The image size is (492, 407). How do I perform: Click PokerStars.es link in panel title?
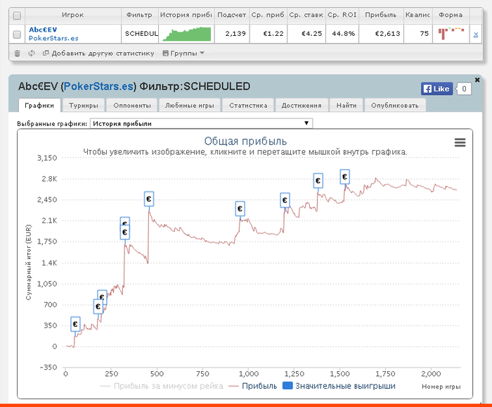point(98,87)
